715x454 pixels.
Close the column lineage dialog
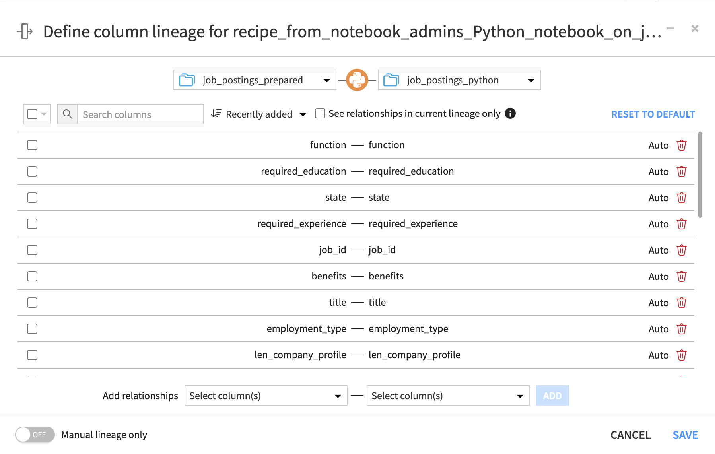[695, 28]
